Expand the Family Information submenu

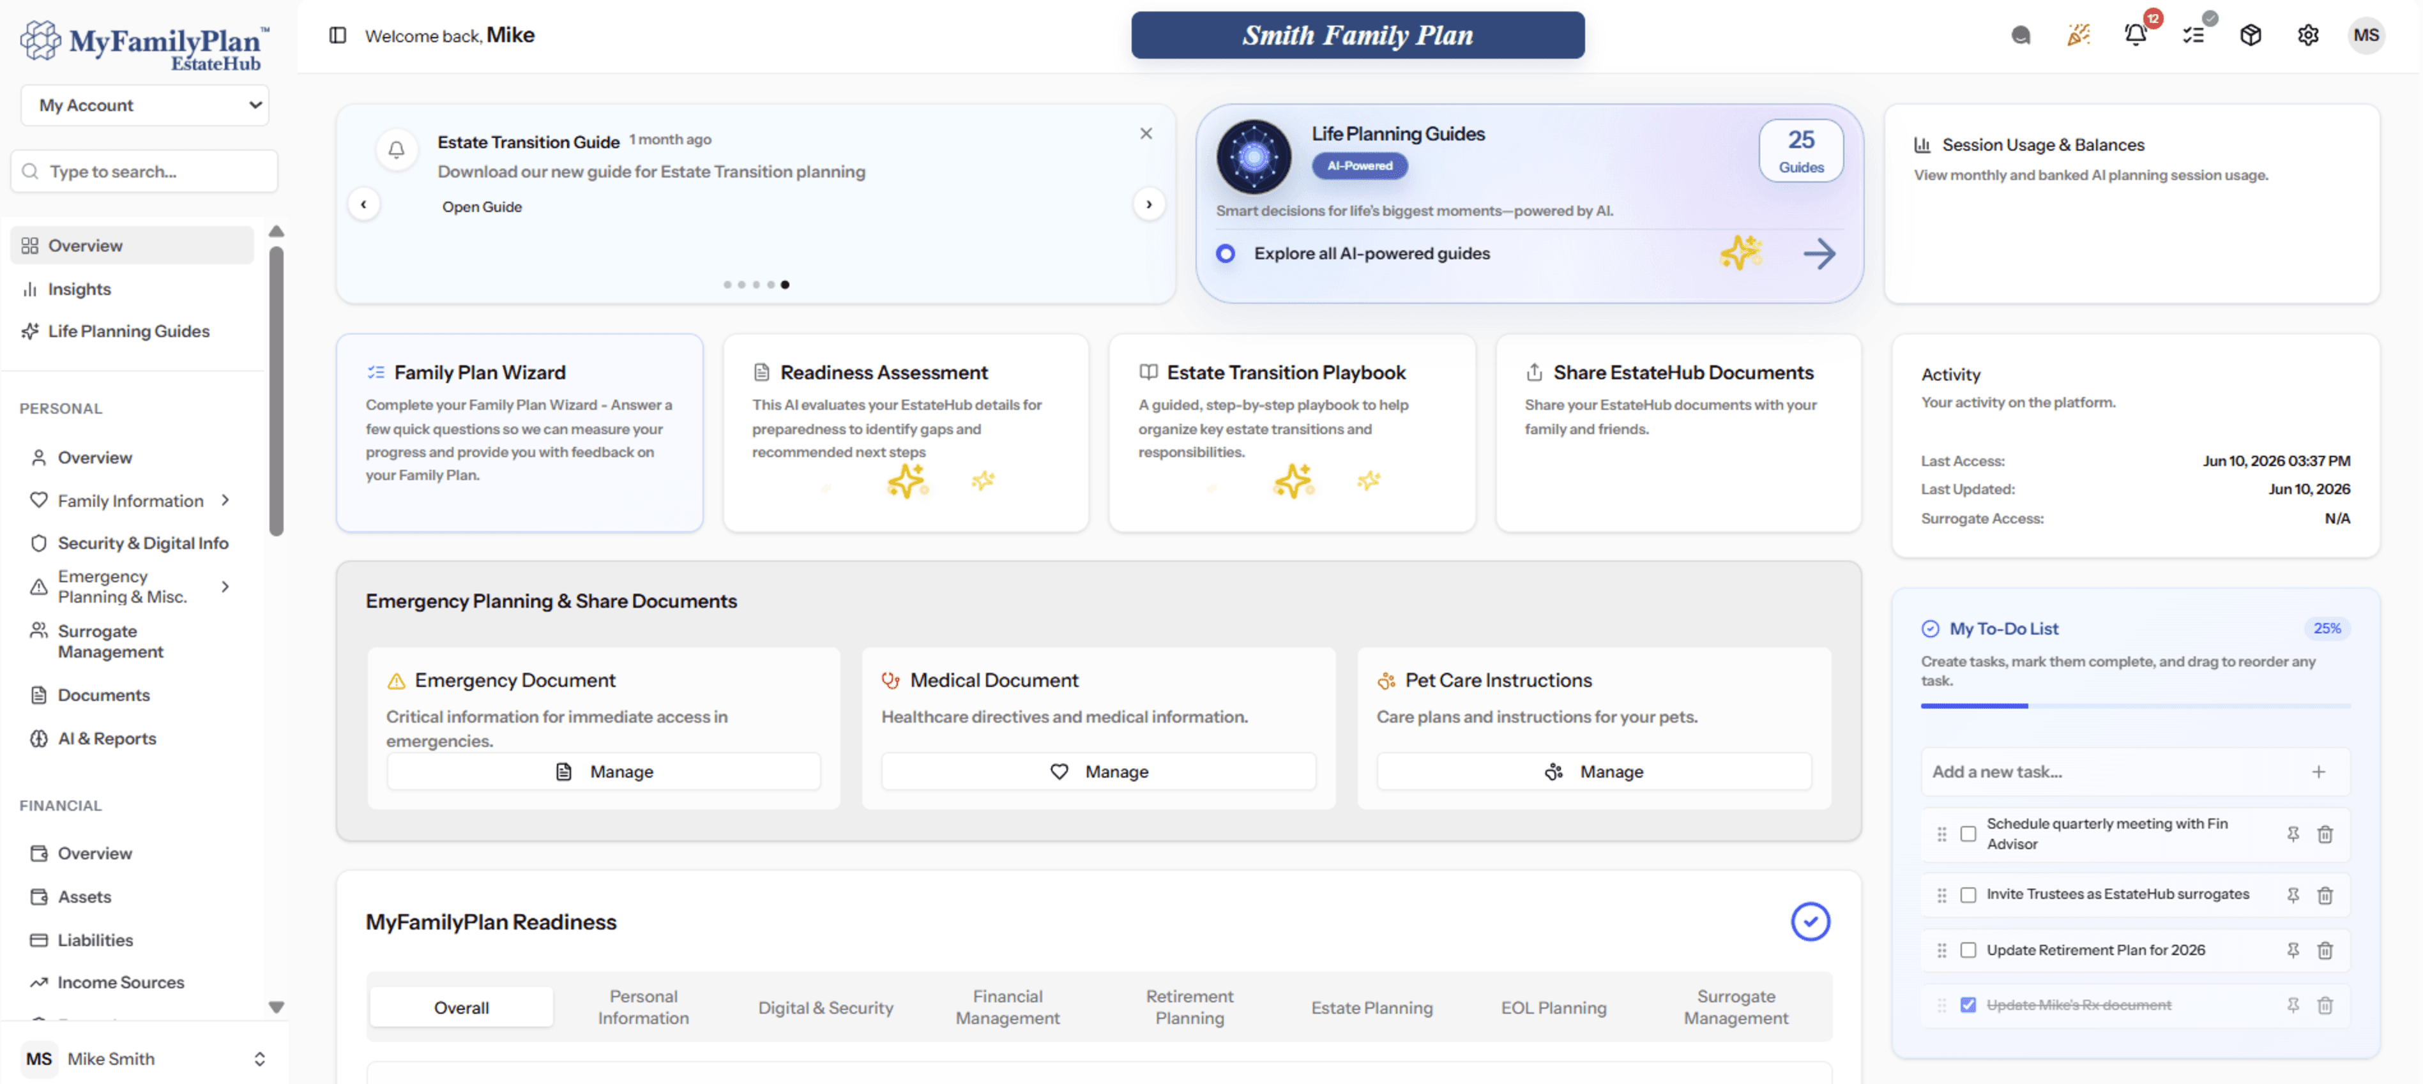tap(225, 500)
